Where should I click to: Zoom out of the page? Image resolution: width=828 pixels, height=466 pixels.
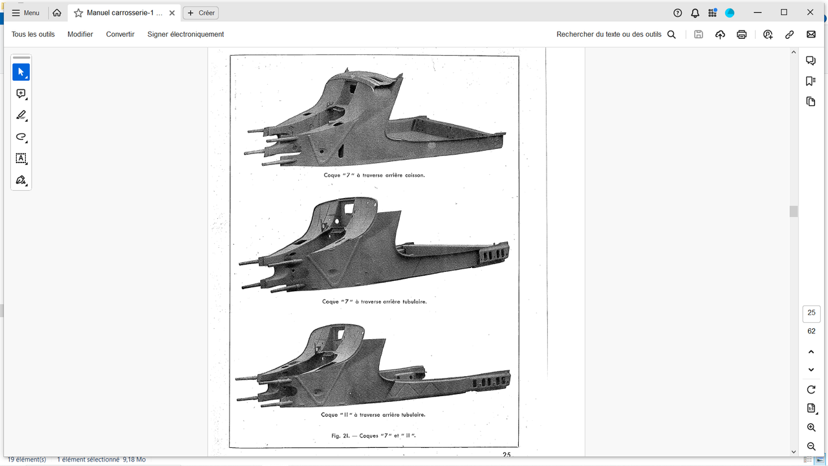[811, 447]
